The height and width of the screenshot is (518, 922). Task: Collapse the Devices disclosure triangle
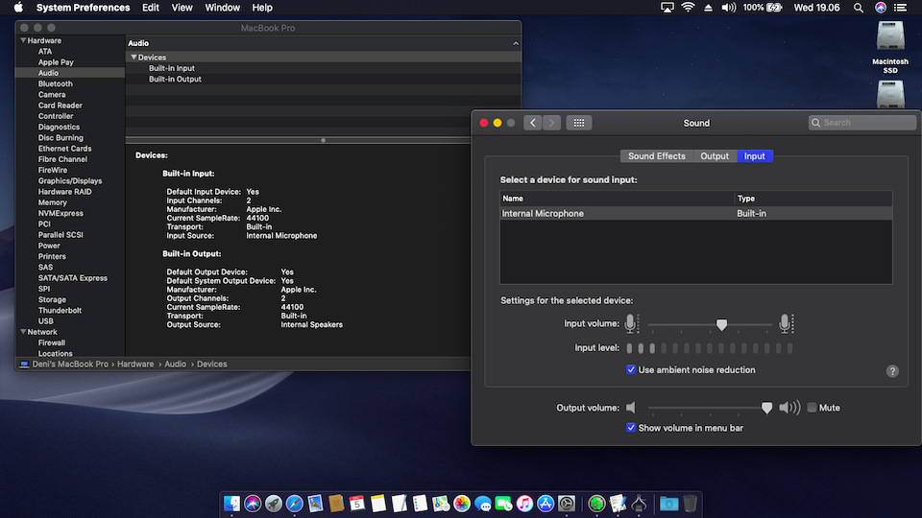[133, 58]
